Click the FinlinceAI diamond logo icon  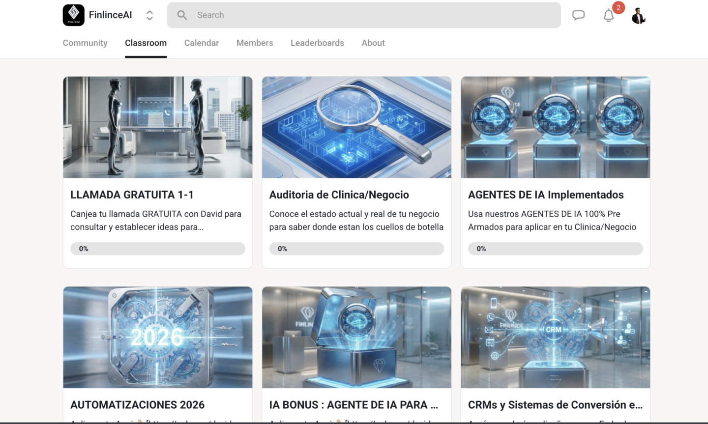point(74,15)
